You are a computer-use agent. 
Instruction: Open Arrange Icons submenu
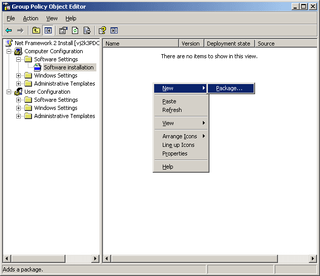click(181, 136)
